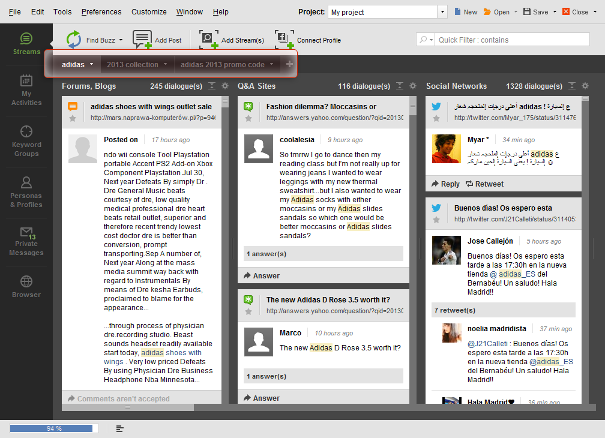The image size is (605, 438).
Task: Click the status bar log lines icon
Action: point(119,429)
